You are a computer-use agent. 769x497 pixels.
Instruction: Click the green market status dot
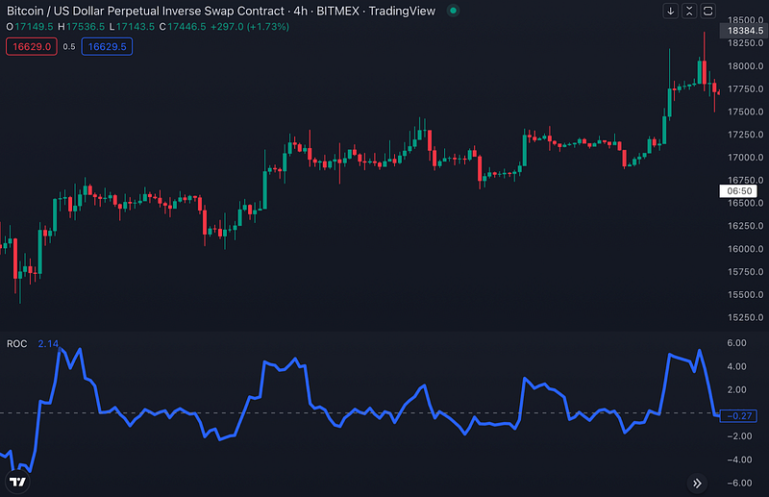pos(453,11)
